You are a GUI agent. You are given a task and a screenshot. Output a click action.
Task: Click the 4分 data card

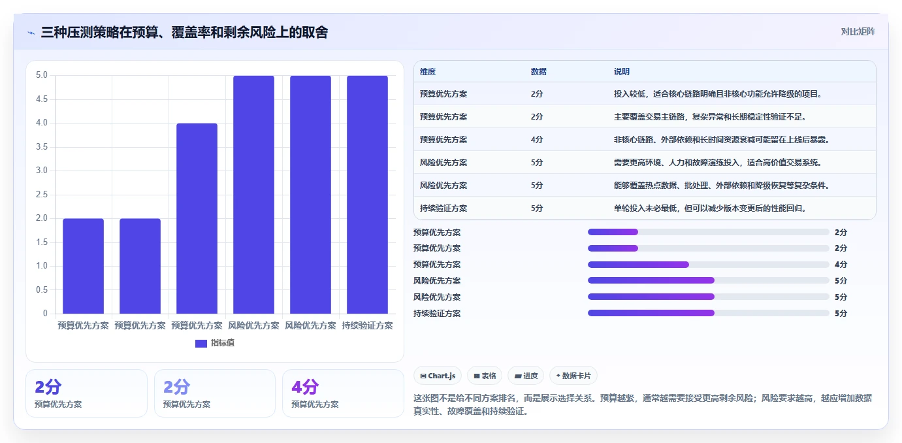[x=343, y=393]
